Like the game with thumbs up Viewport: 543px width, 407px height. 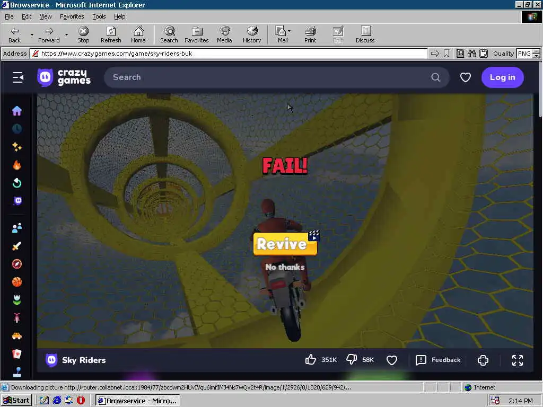(x=311, y=360)
